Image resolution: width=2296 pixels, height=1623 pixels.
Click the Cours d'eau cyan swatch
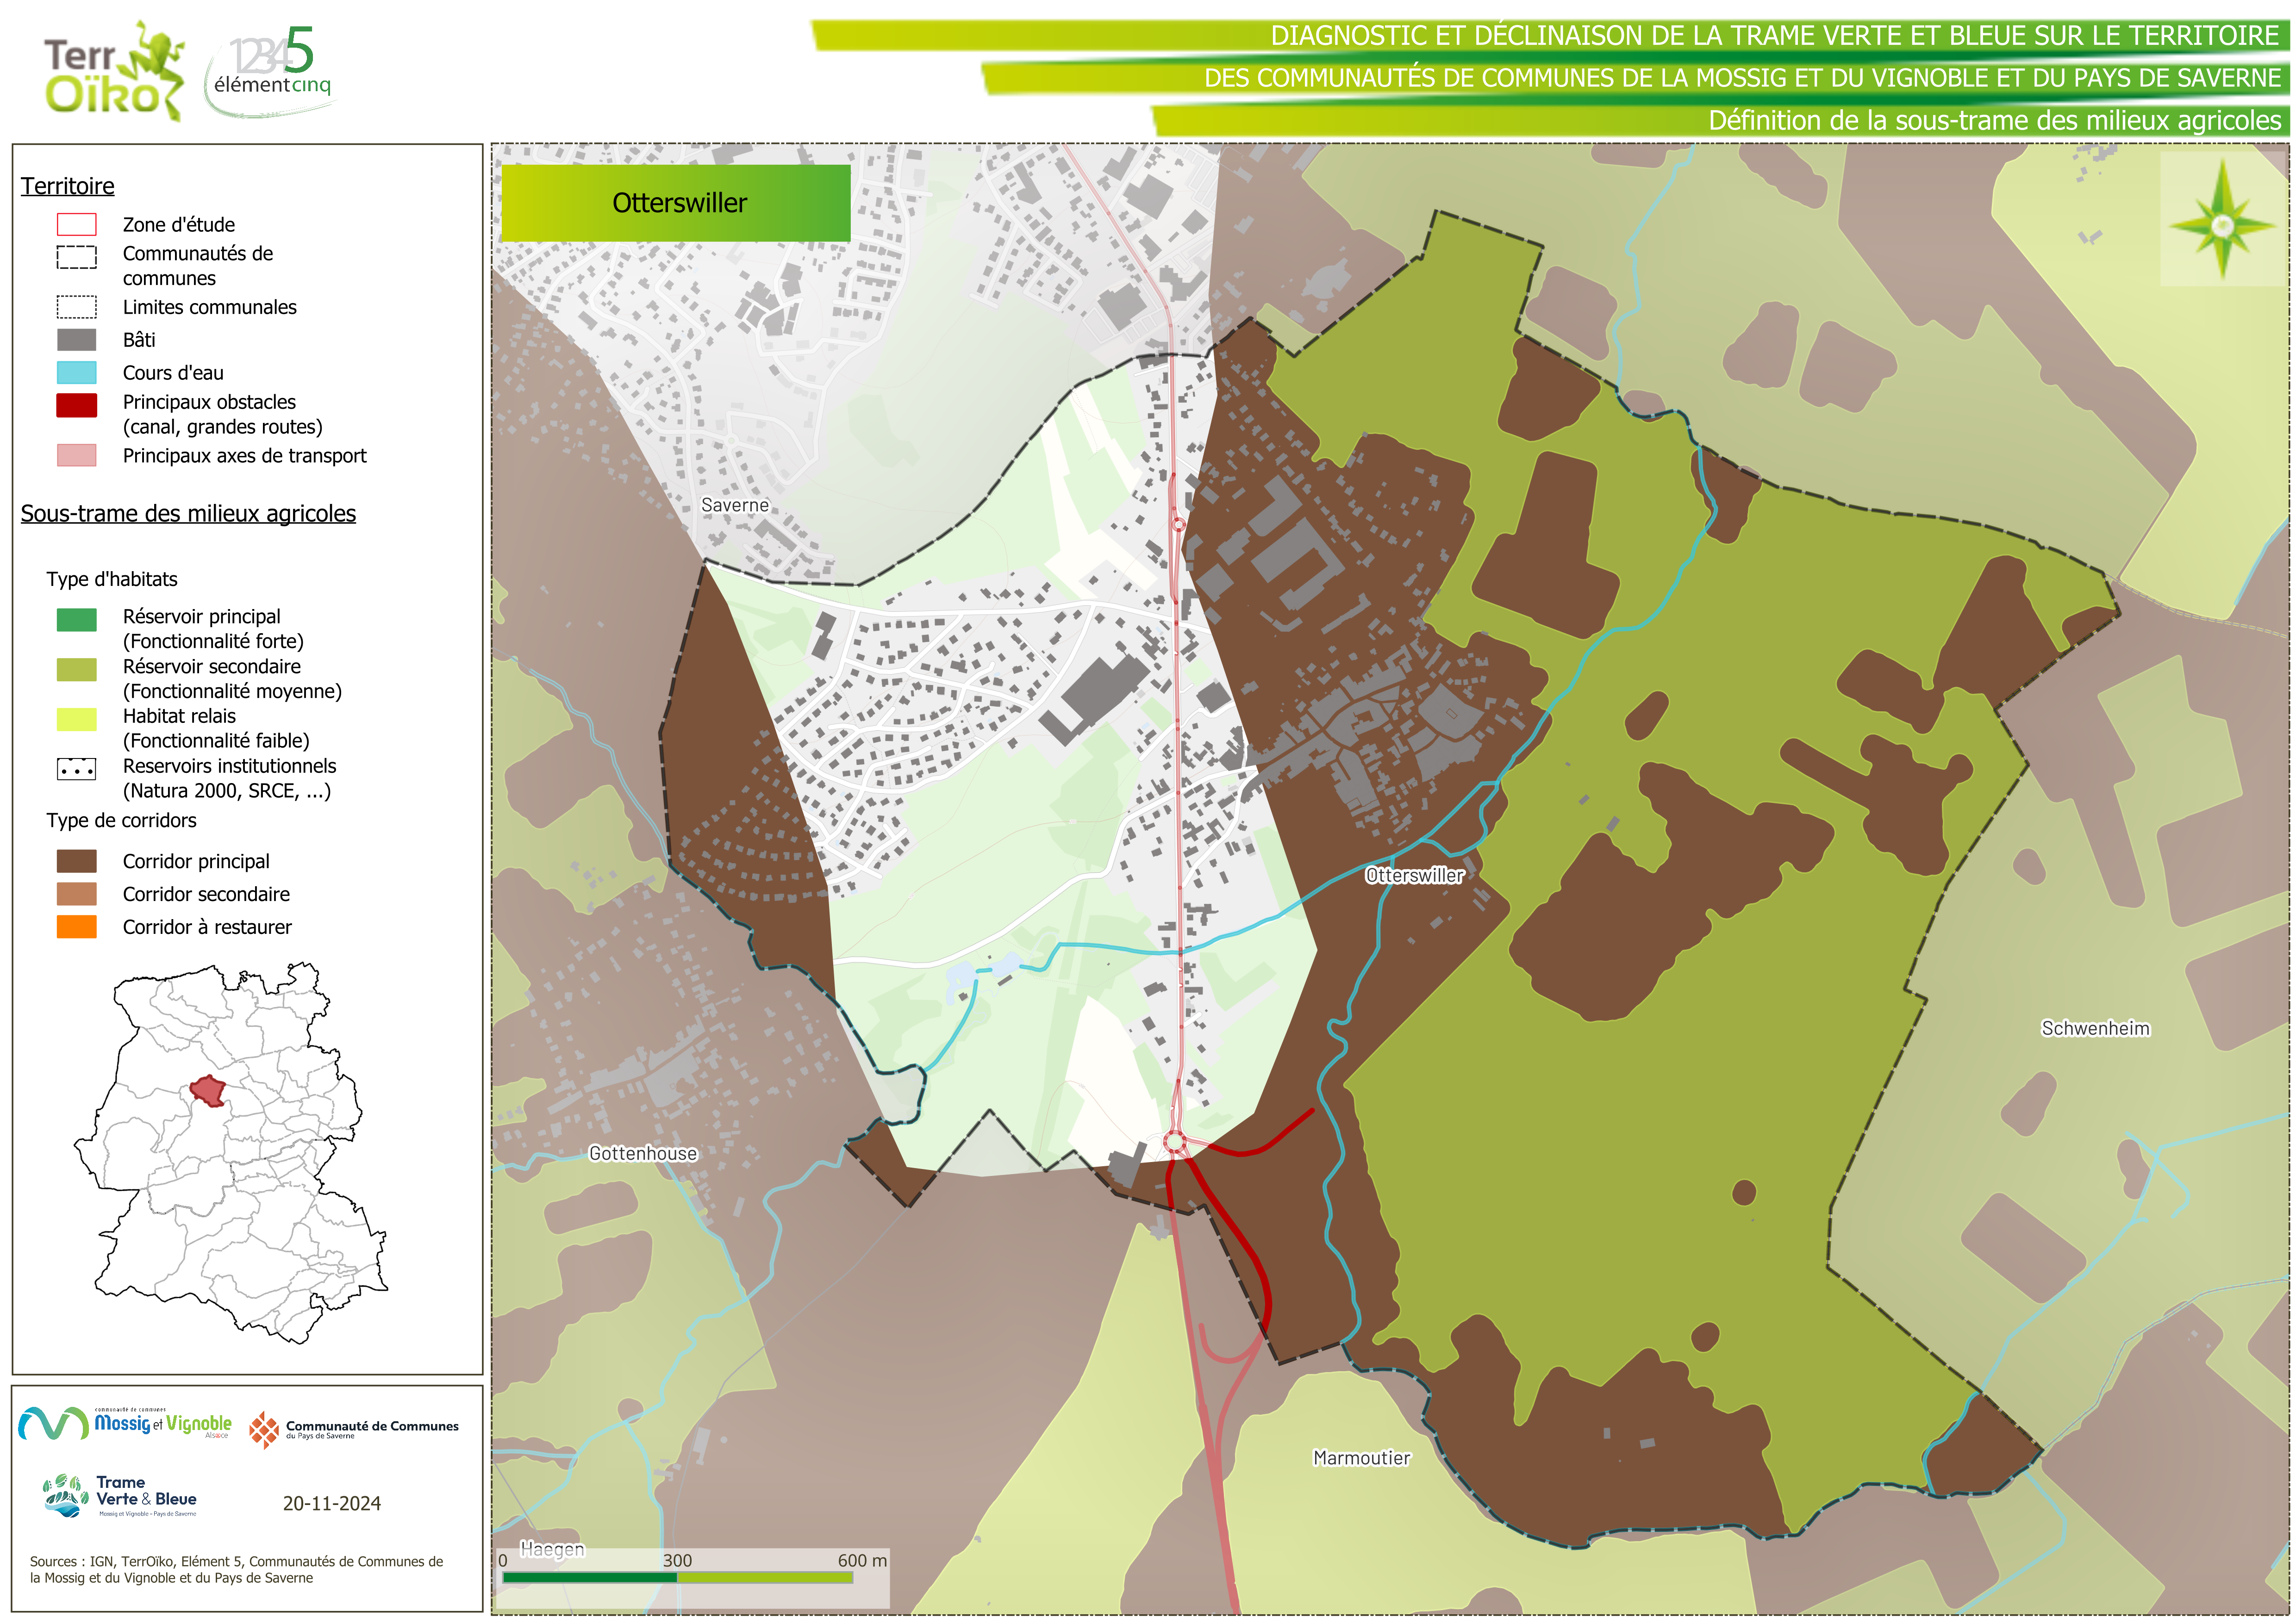click(77, 373)
